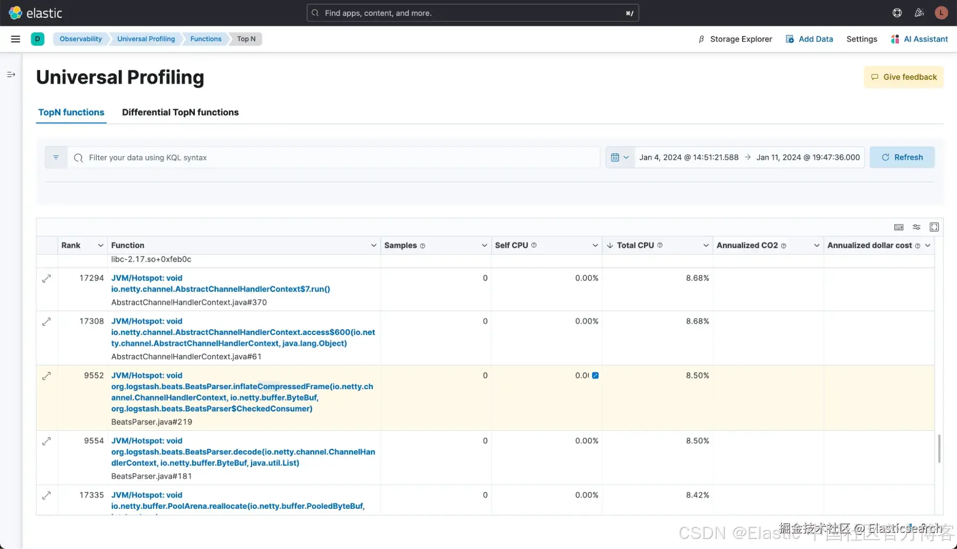Image resolution: width=957 pixels, height=549 pixels.
Task: Click the KQL filter input field
Action: pyautogui.click(x=335, y=157)
